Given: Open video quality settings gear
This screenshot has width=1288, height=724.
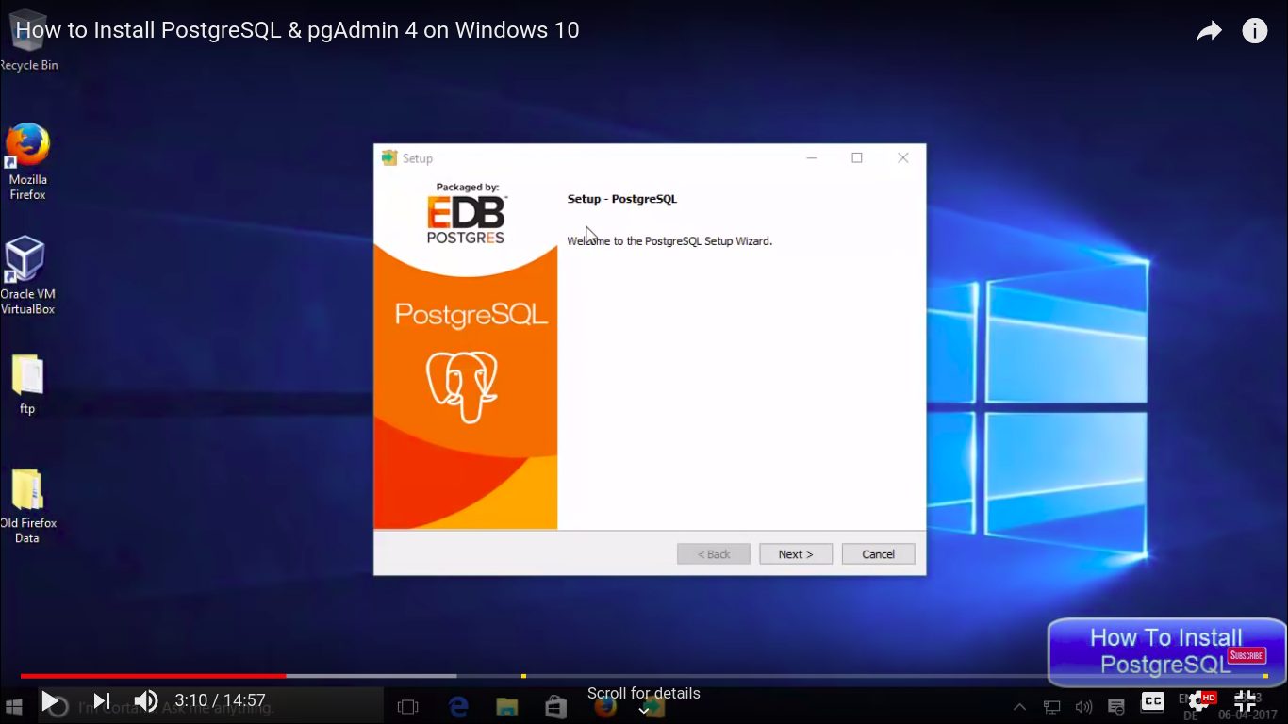Looking at the screenshot, I should (1200, 700).
